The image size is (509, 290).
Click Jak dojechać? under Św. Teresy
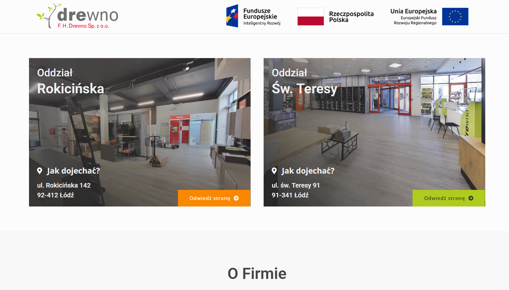(x=308, y=171)
